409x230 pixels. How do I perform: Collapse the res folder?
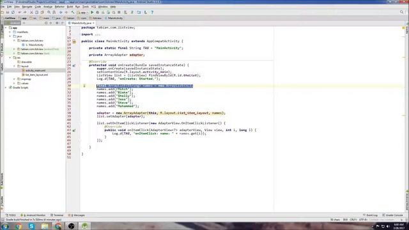(10, 57)
